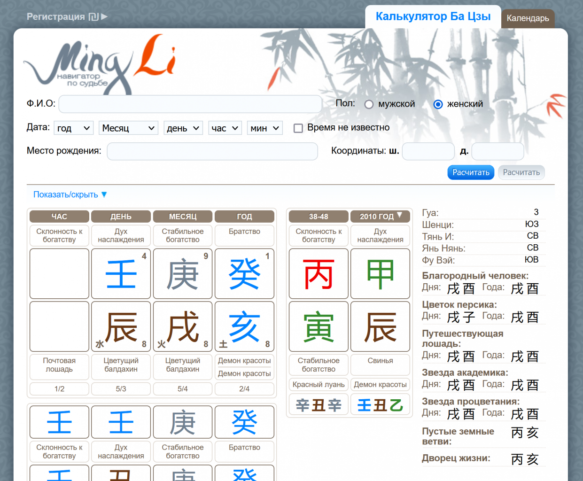
Task: Click the red 丙 luck pillar glyph
Action: pyautogui.click(x=319, y=274)
